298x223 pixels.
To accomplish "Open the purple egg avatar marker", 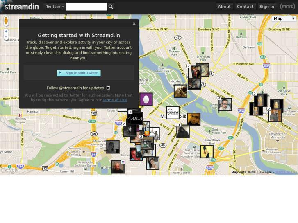I will pyautogui.click(x=146, y=99).
